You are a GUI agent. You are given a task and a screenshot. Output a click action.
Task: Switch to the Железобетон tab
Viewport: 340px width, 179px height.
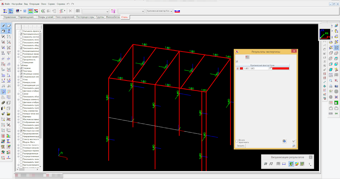click(113, 17)
